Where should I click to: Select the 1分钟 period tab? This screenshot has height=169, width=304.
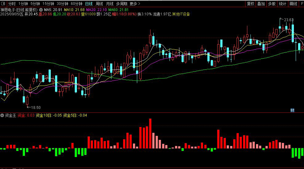[23, 4]
